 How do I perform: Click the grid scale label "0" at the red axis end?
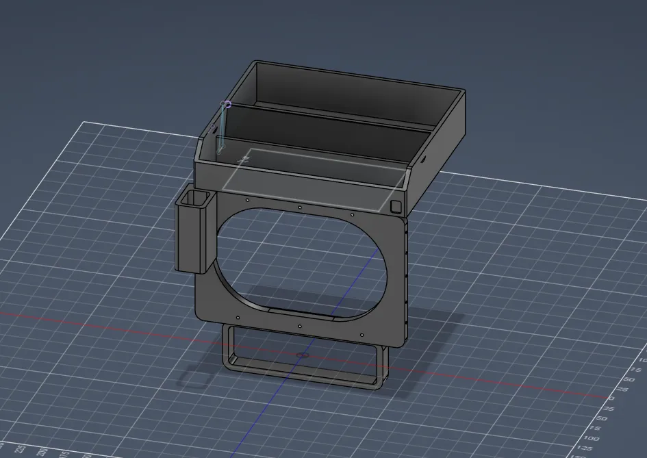point(612,398)
